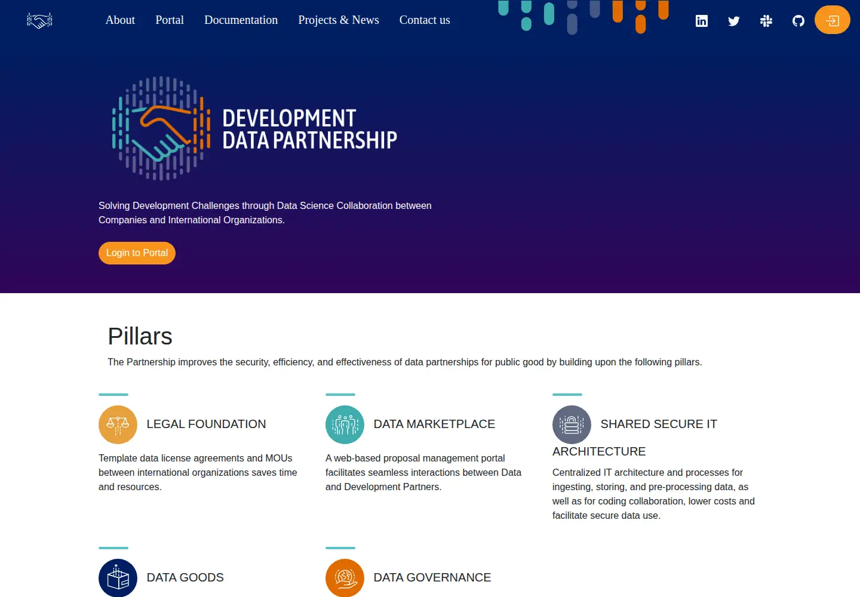Click the Login to Portal button
The image size is (860, 597).
(x=137, y=253)
